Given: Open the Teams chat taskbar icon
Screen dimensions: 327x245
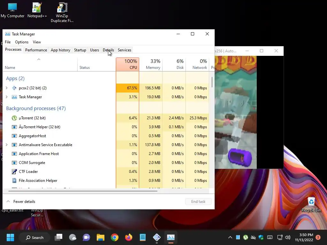Looking at the screenshot, I should 86,237.
